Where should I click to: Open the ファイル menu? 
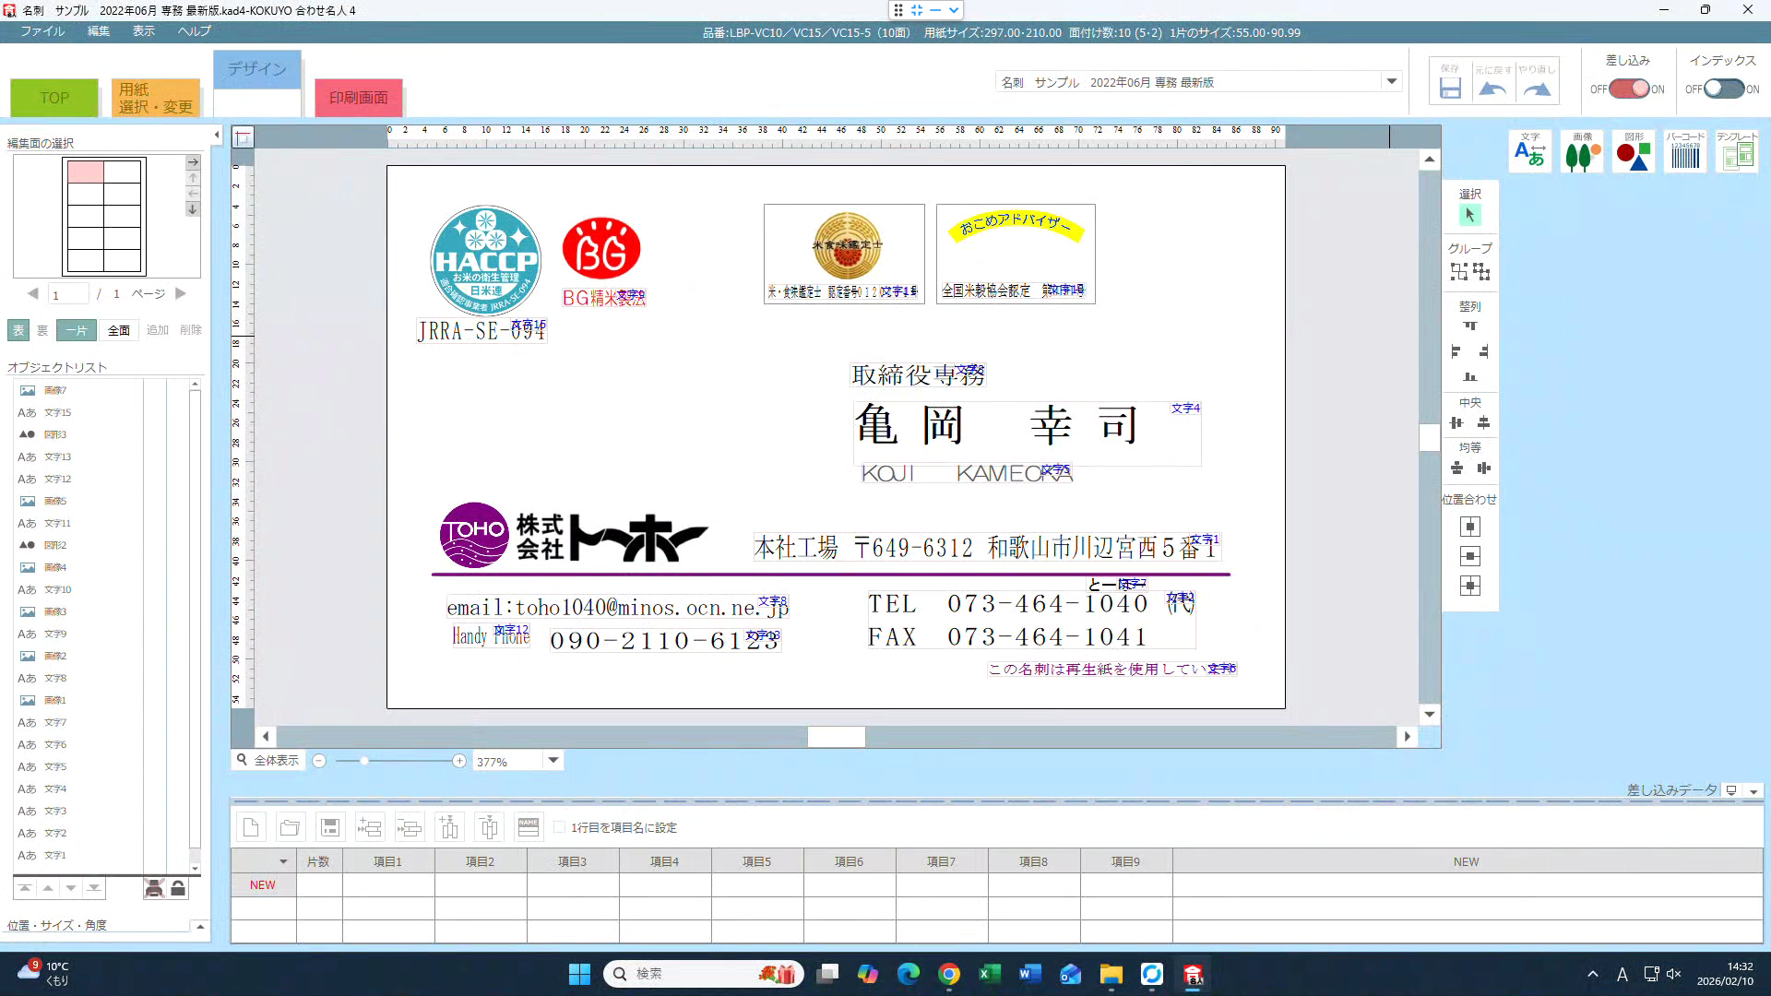pos(42,31)
